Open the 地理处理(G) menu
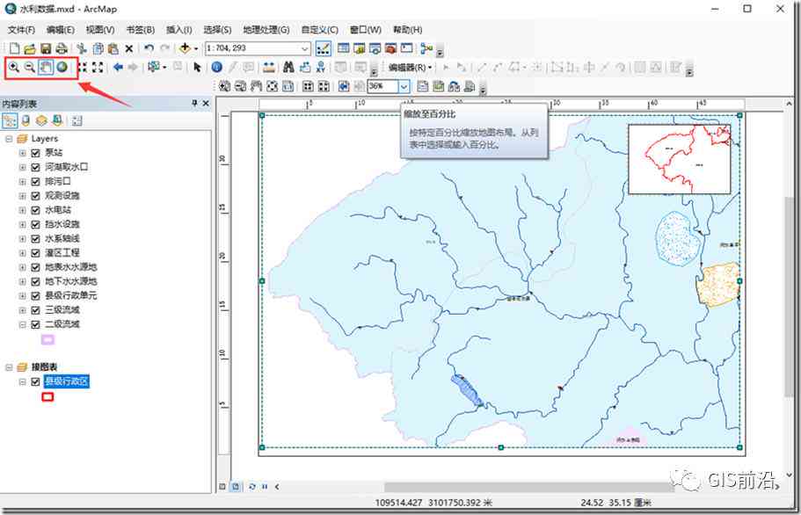The image size is (801, 515). point(266,30)
